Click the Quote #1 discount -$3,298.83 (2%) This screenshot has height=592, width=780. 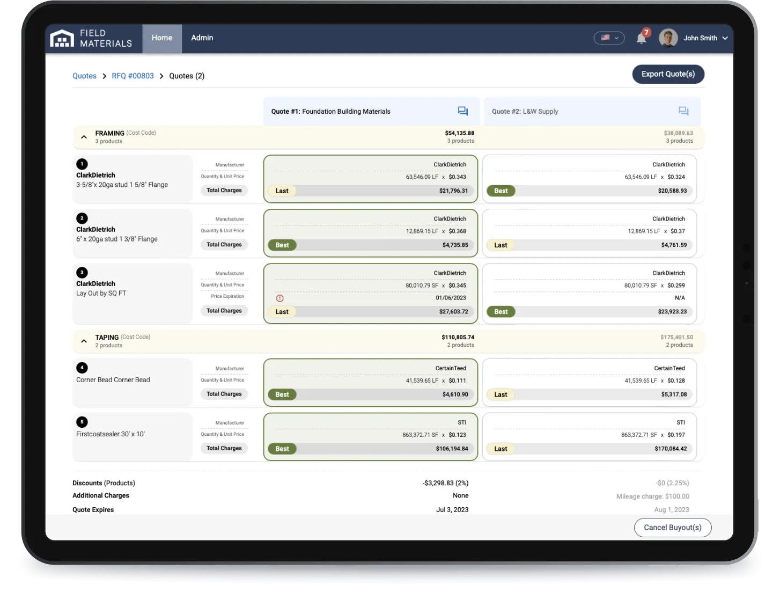(x=446, y=483)
